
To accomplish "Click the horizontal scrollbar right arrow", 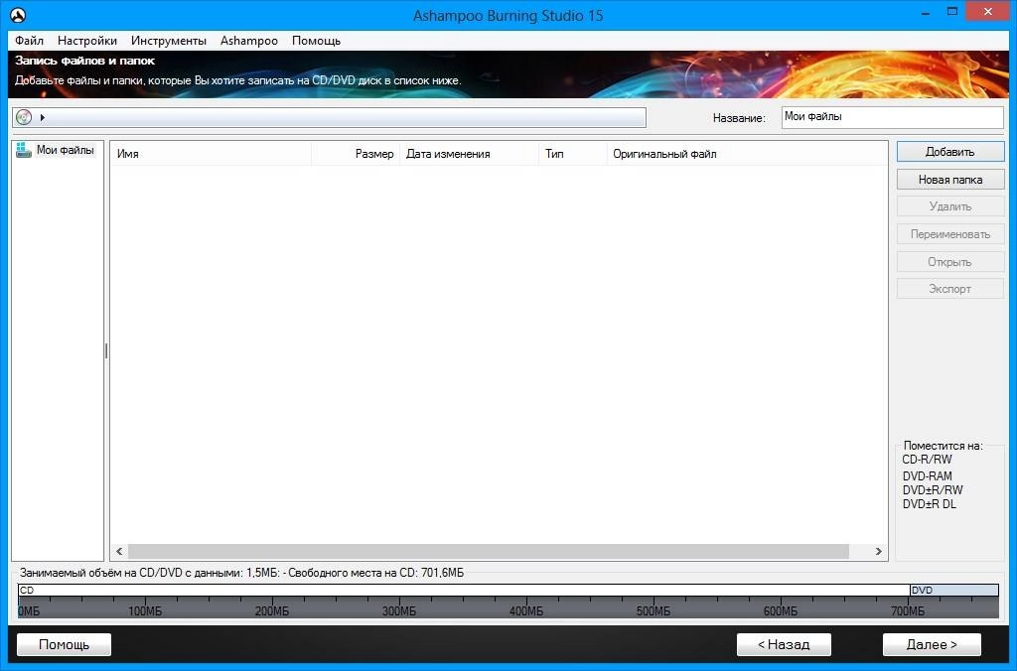I will click(x=878, y=551).
